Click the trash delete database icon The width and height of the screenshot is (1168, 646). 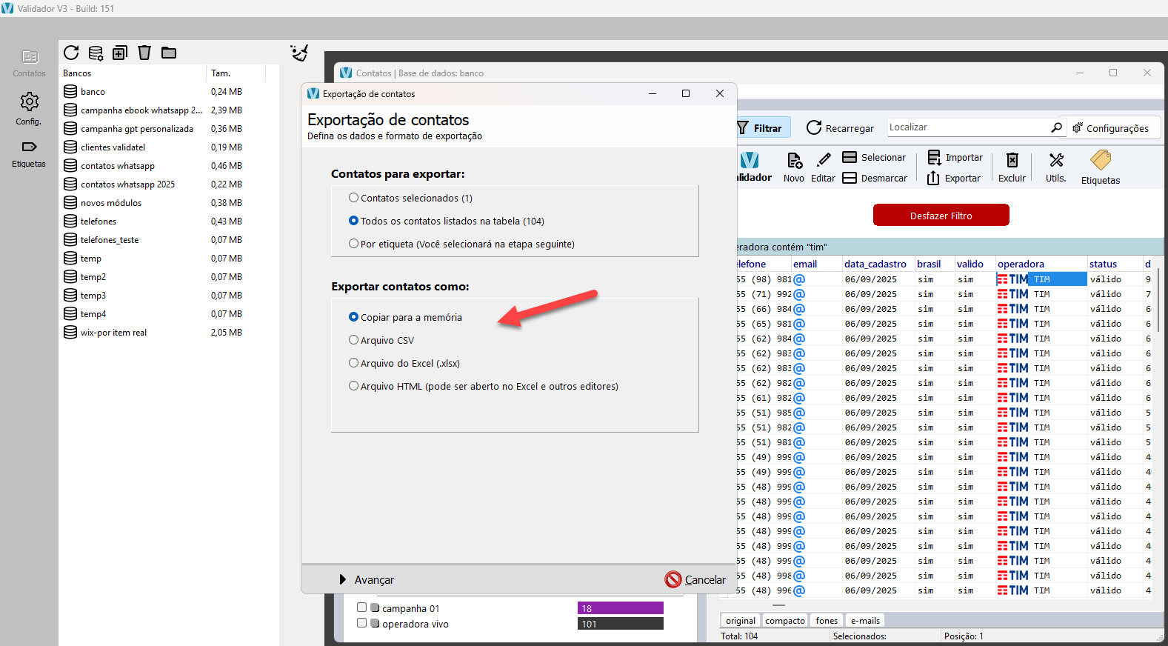[x=144, y=53]
